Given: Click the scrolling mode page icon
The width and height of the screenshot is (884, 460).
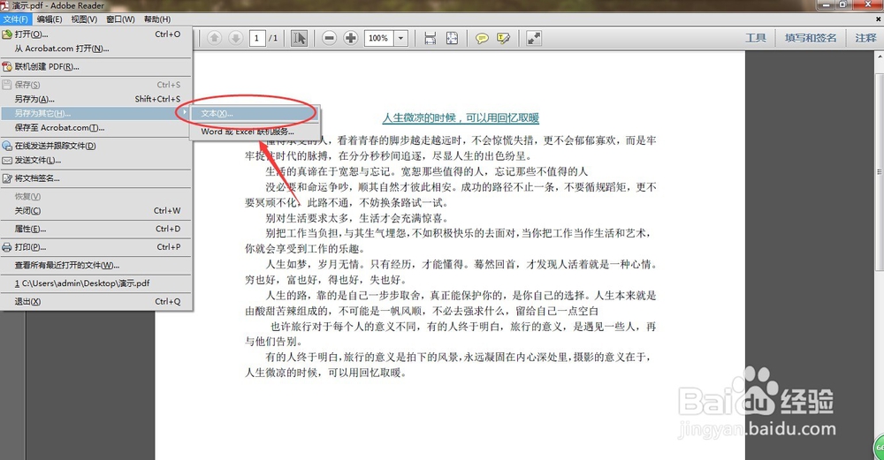Looking at the screenshot, I should point(431,38).
